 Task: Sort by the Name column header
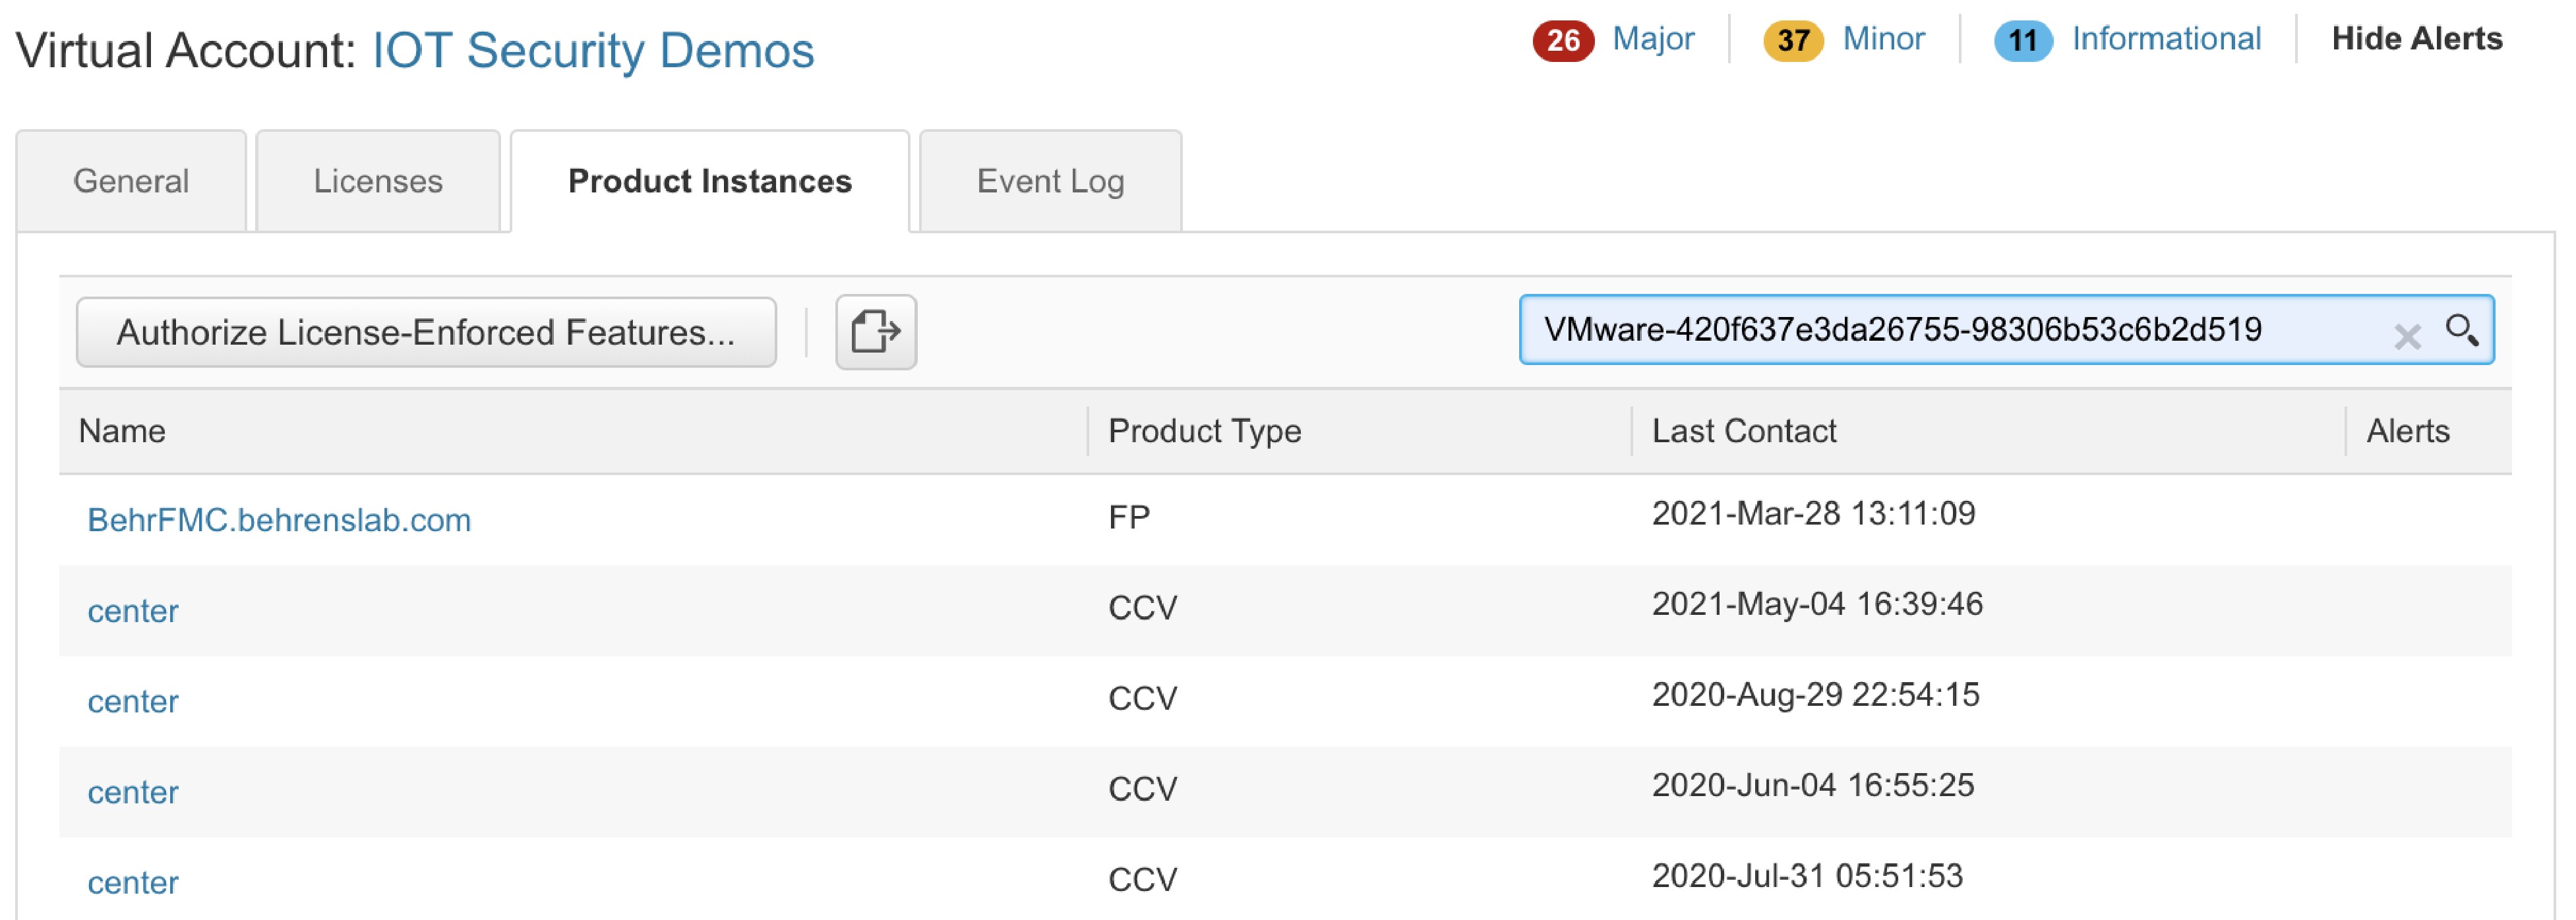122,431
